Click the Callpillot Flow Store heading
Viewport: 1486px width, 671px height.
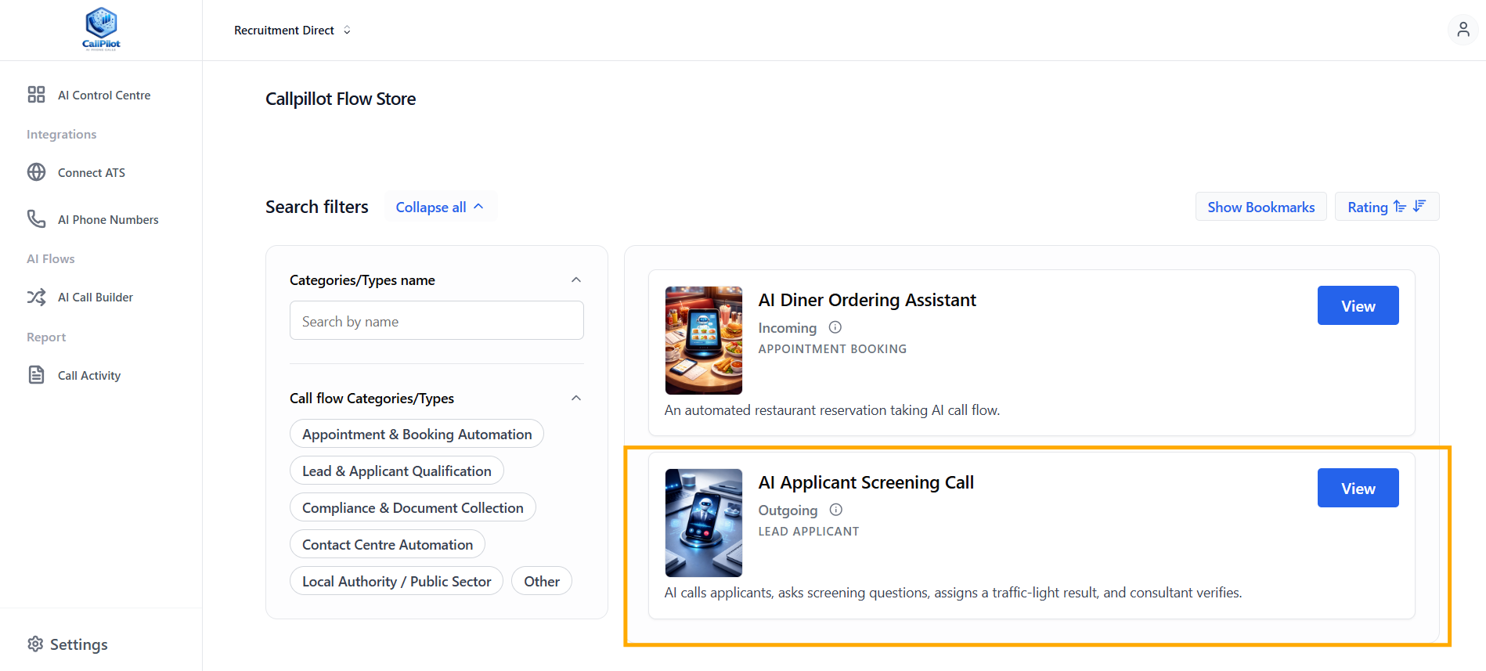pyautogui.click(x=341, y=99)
